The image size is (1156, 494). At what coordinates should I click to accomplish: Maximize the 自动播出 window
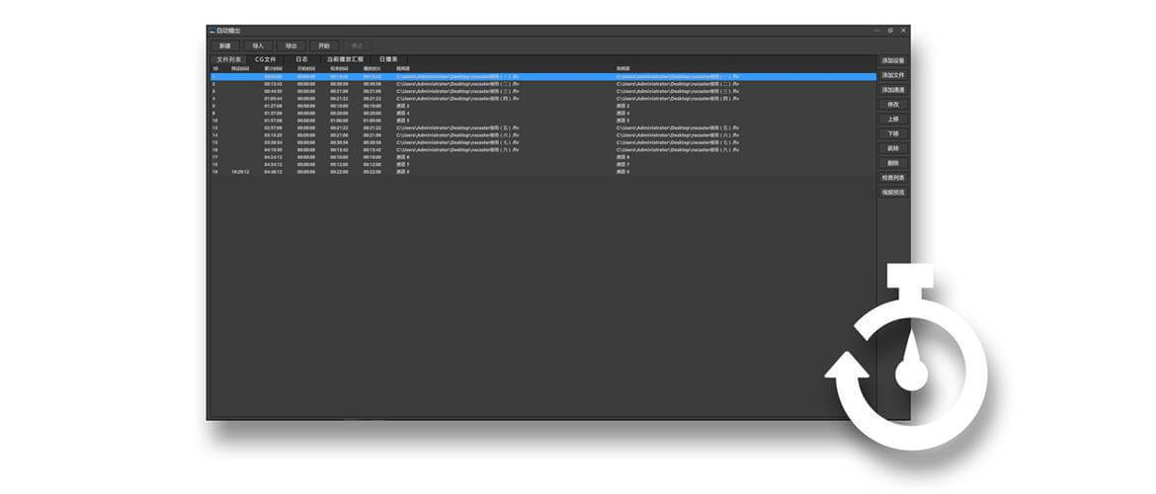pyautogui.click(x=890, y=31)
